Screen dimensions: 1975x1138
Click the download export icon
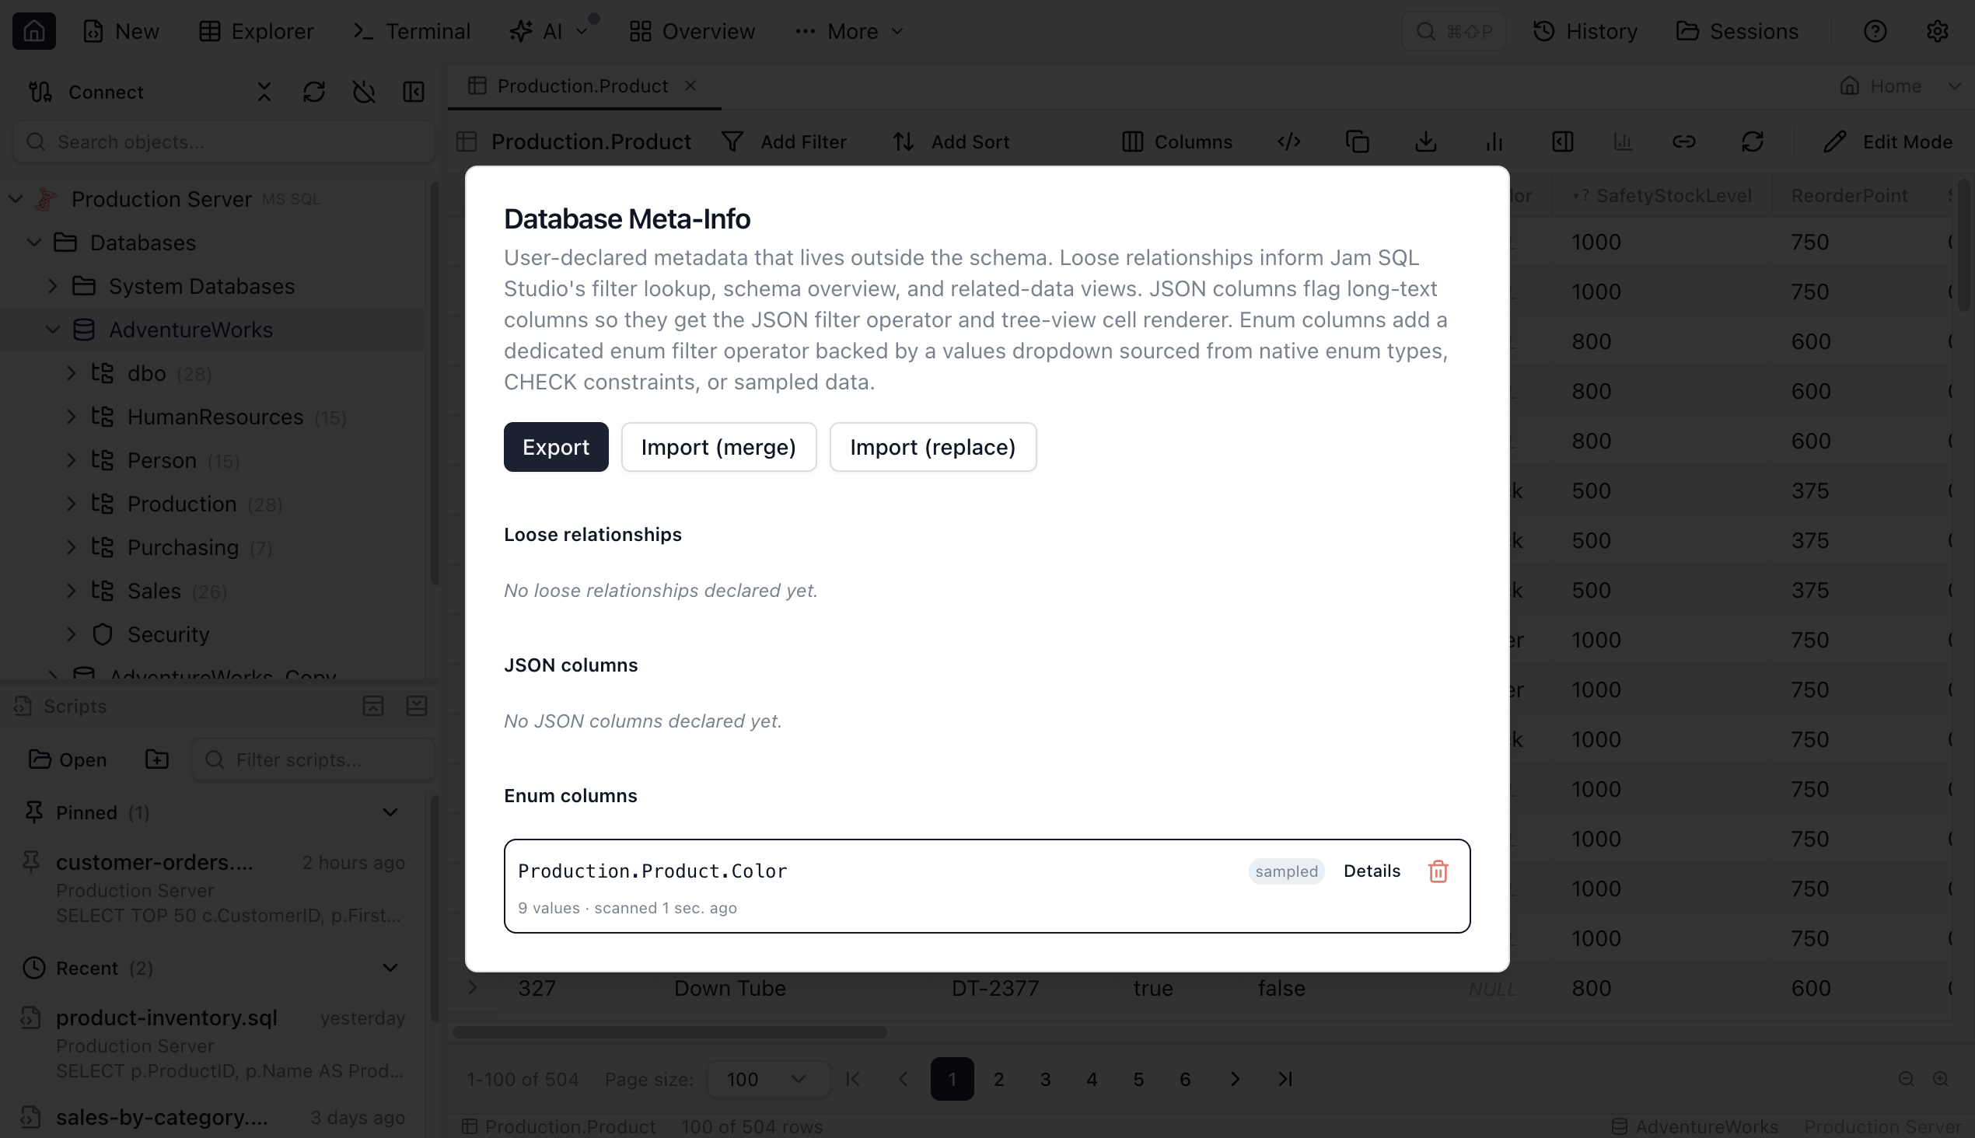1426,141
